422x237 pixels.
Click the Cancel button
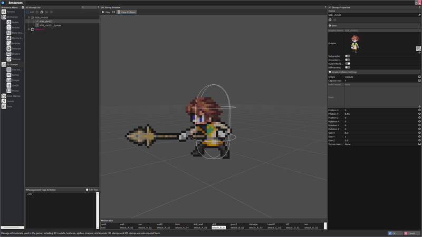(412, 233)
